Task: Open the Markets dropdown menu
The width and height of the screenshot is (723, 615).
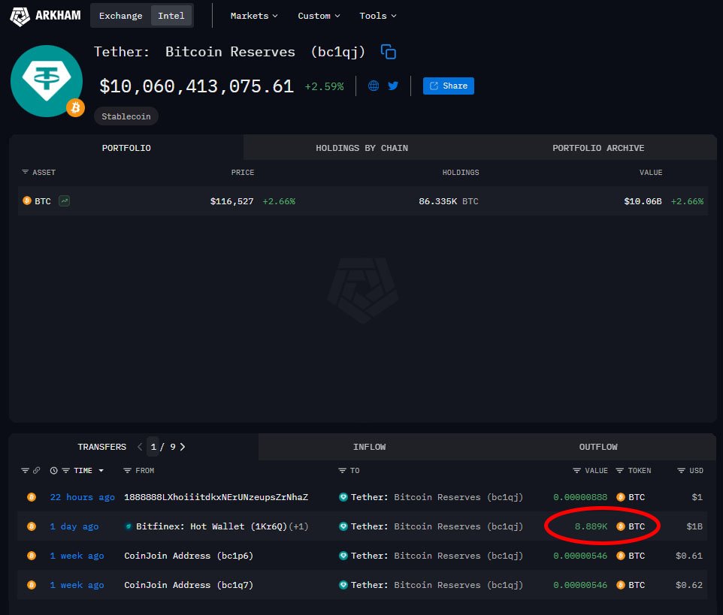Action: pos(254,16)
